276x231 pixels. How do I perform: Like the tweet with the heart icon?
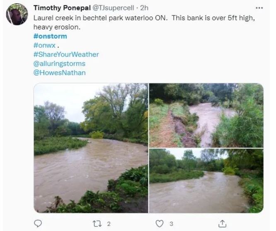pyautogui.click(x=159, y=224)
